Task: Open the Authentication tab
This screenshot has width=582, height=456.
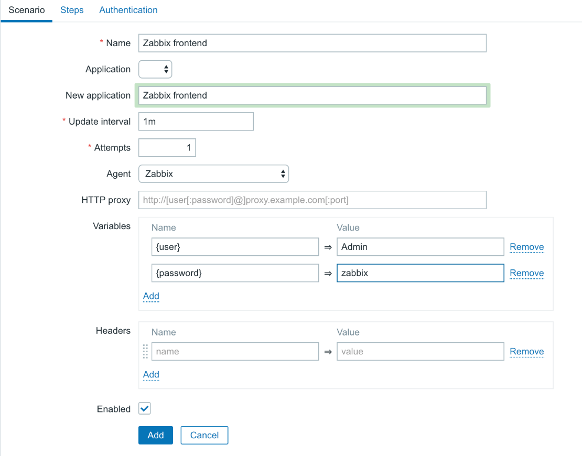Action: pos(128,10)
